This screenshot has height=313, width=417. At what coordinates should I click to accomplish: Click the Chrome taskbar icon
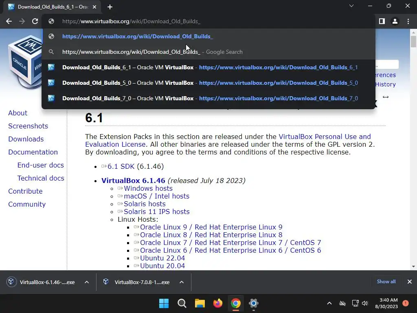pos(236,303)
